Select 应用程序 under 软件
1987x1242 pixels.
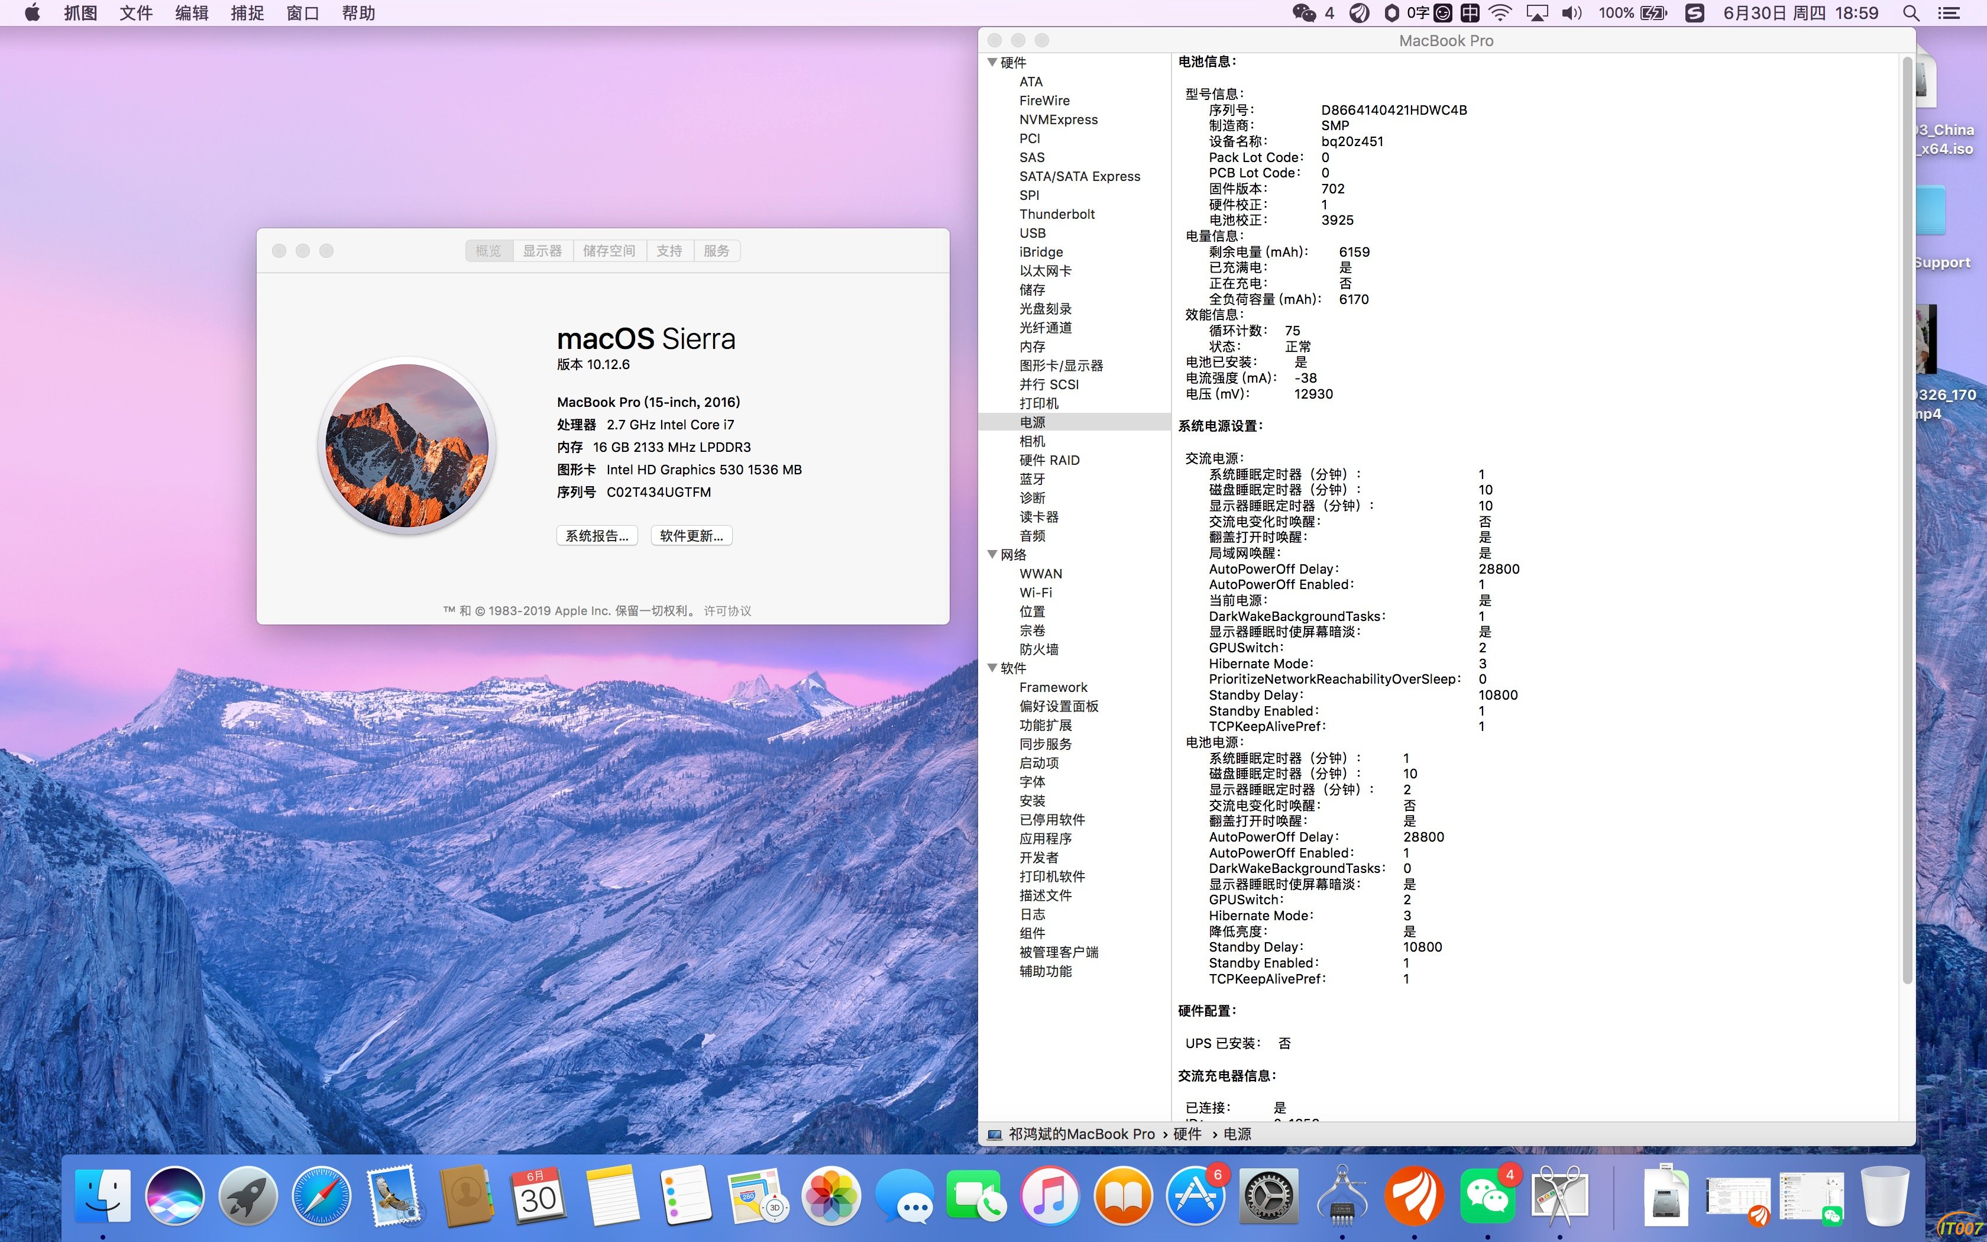point(1045,838)
